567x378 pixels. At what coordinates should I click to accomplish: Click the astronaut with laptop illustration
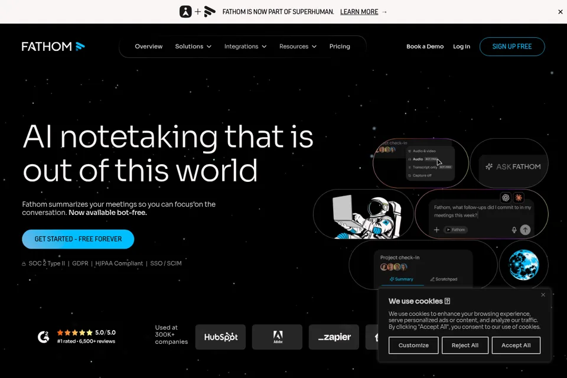pos(366,216)
